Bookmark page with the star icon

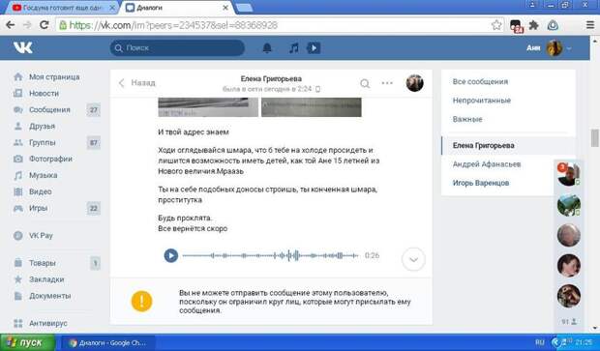point(496,25)
